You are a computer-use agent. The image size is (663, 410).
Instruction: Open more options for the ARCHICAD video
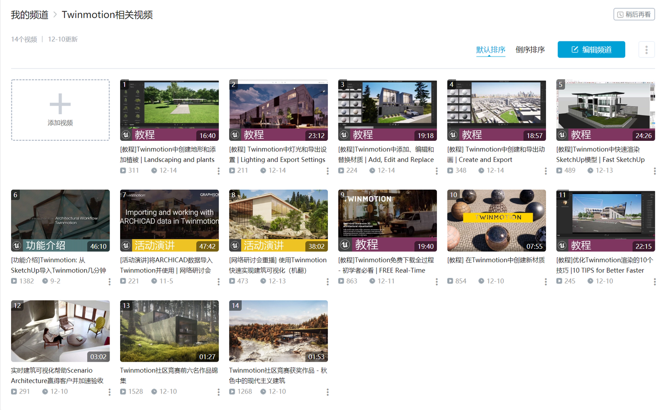point(218,282)
